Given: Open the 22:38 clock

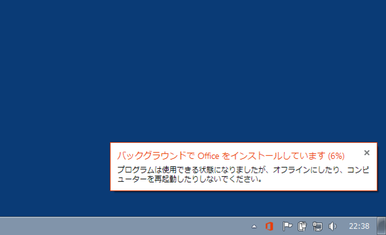Looking at the screenshot, I should point(359,226).
